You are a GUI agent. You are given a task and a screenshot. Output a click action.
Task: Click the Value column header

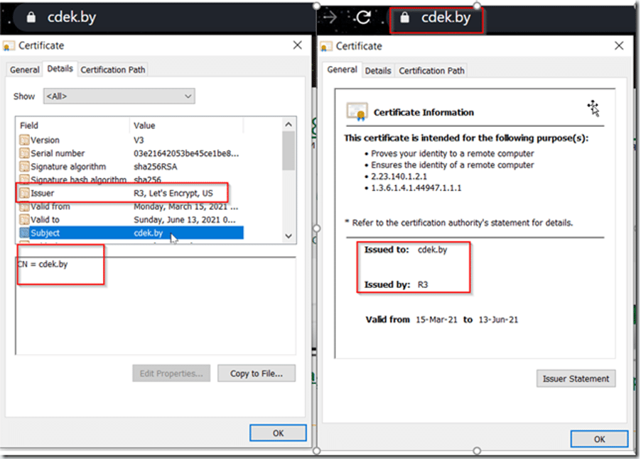coord(186,126)
